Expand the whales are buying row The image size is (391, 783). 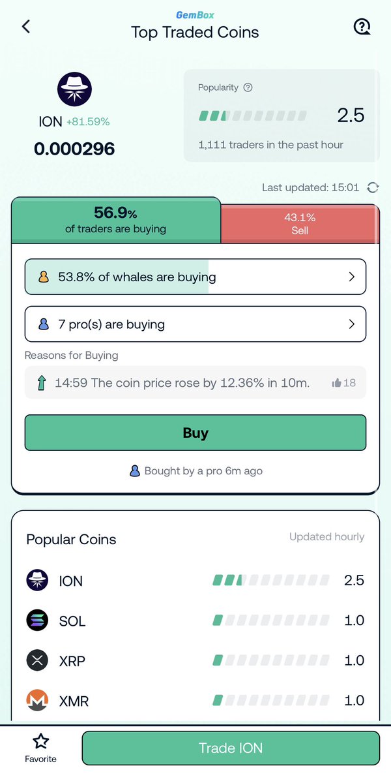(x=195, y=277)
